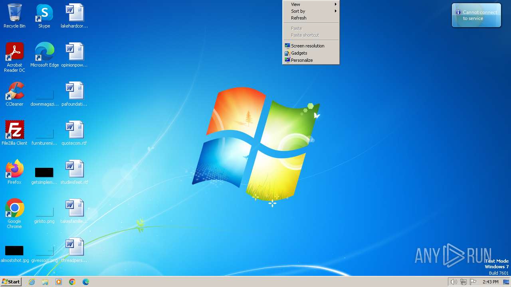
Task: Open Action Center flag tray icon
Action: 473,282
